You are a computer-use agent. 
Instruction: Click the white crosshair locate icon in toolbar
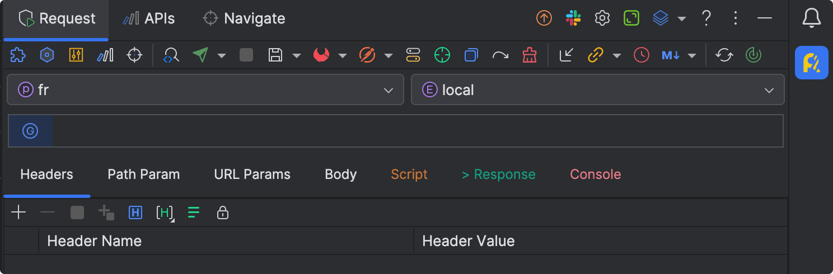coord(134,55)
